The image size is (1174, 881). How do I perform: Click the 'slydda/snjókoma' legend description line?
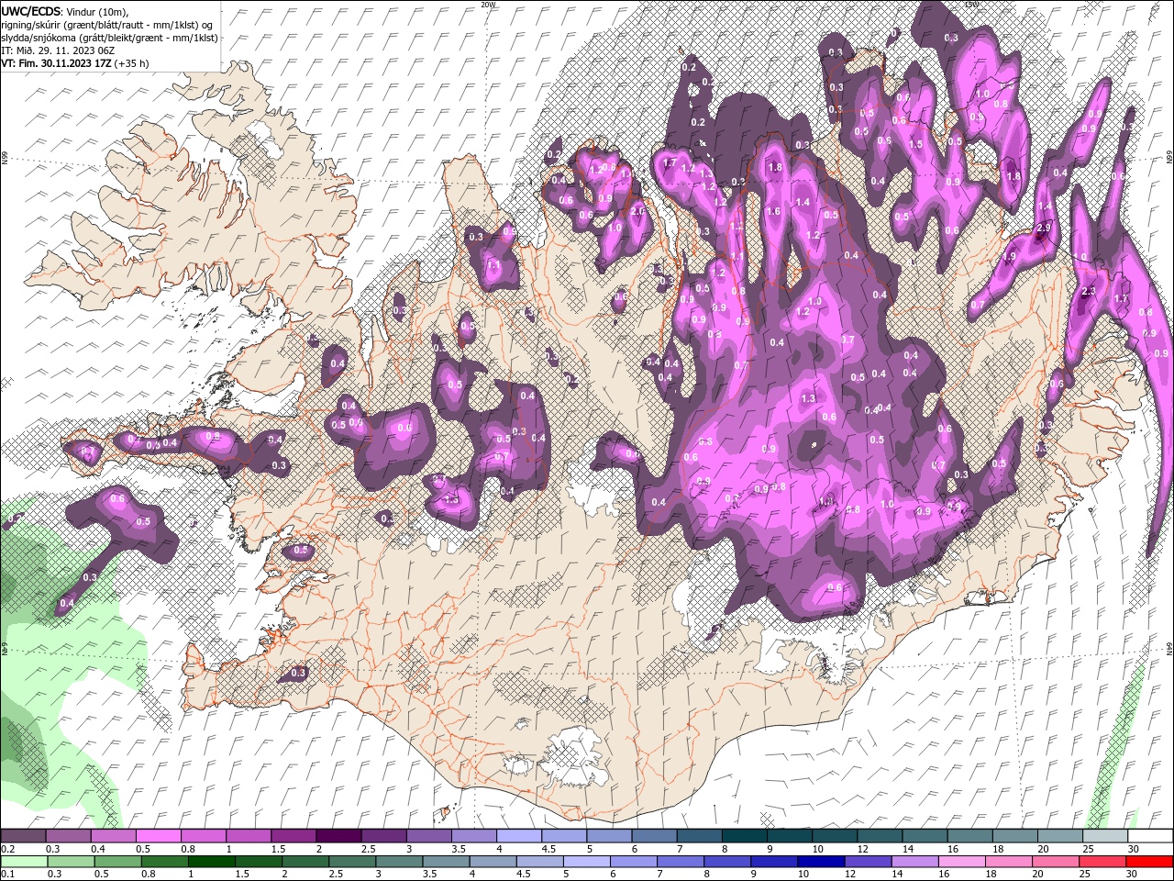pyautogui.click(x=109, y=38)
